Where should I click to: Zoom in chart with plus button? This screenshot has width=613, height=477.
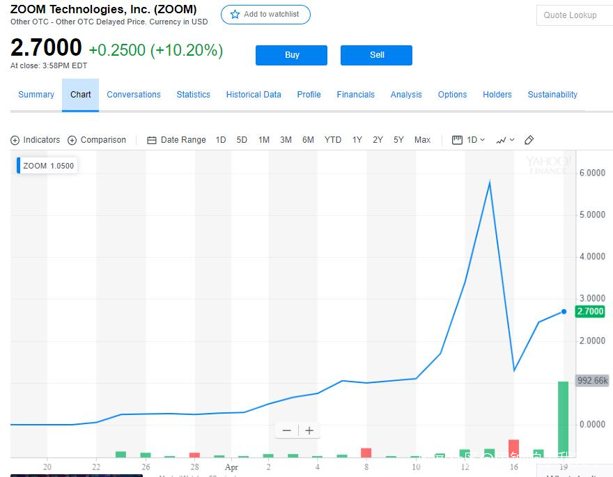click(309, 430)
